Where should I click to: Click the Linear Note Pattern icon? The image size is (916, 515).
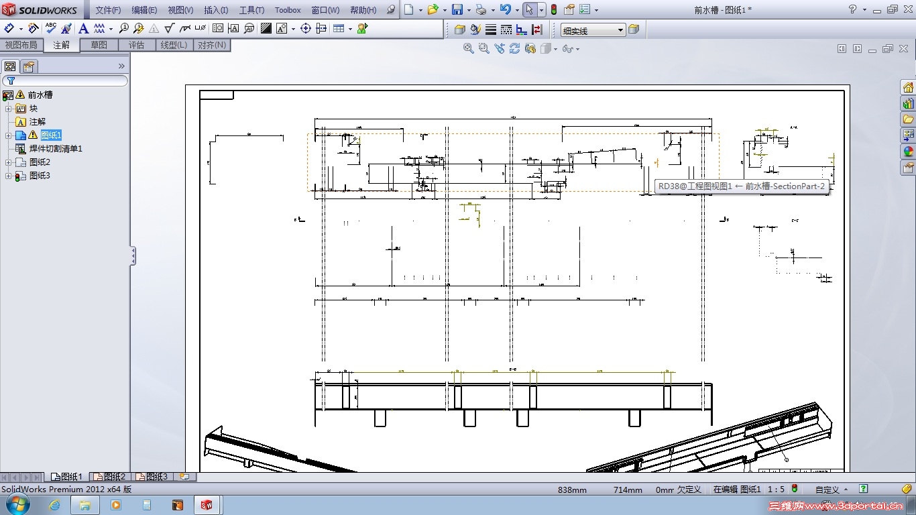99,28
